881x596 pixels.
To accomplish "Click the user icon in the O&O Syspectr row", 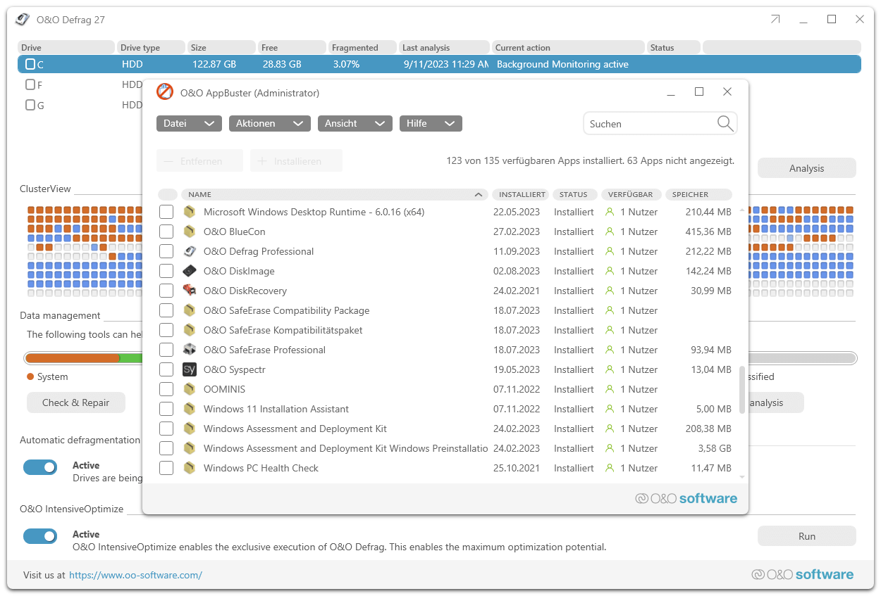I will pyautogui.click(x=610, y=369).
